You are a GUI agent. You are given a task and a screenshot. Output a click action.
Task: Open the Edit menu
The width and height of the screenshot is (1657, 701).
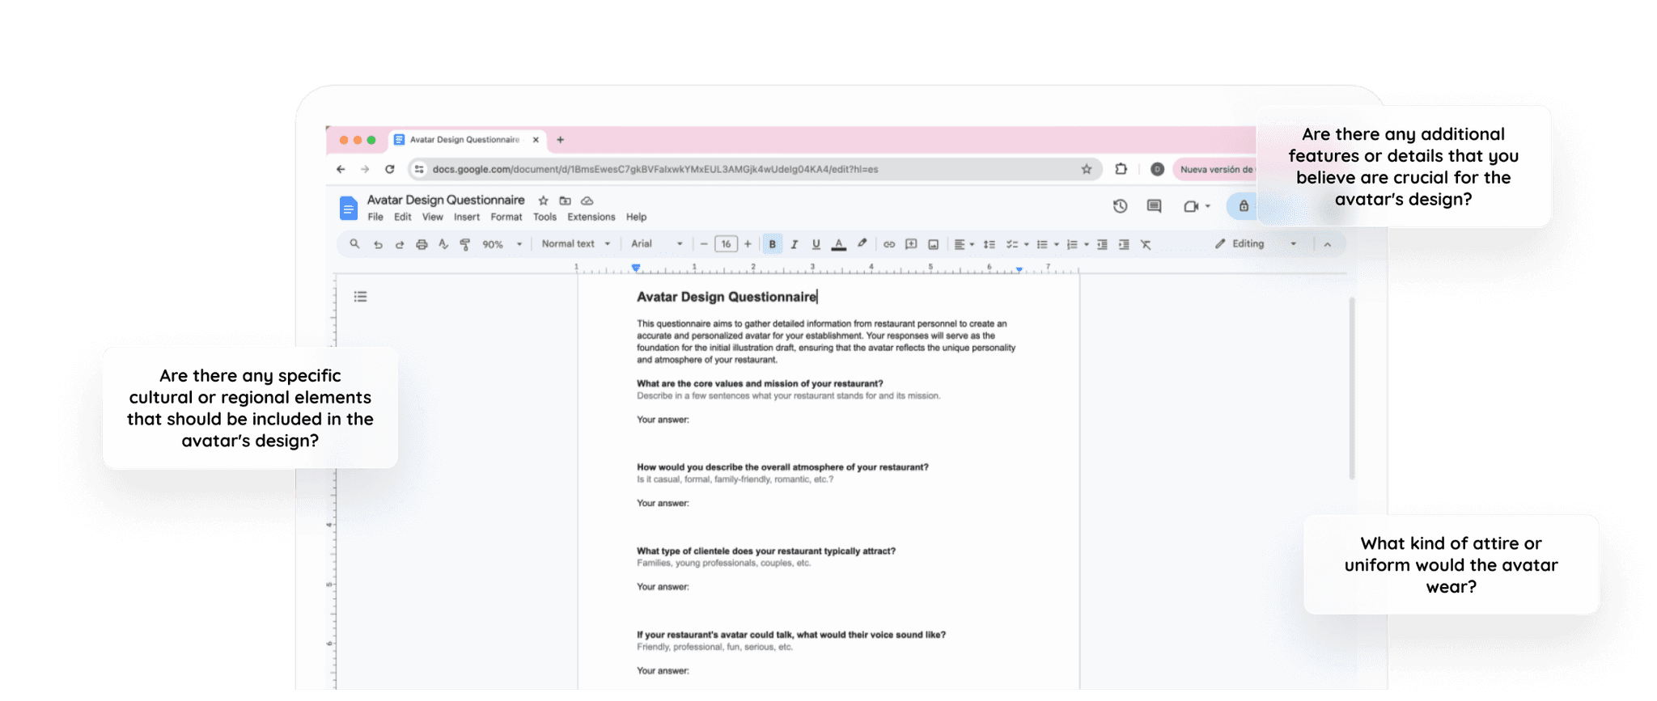(x=403, y=217)
